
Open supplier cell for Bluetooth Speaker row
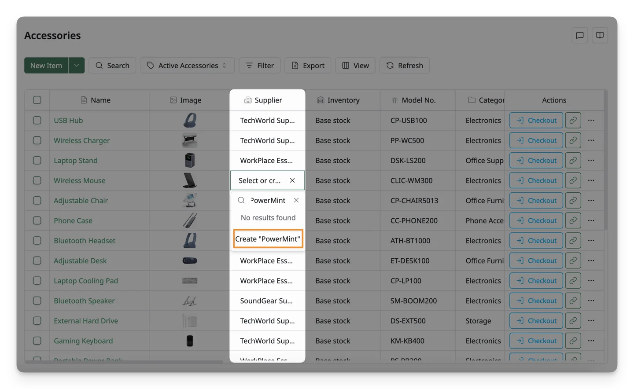point(267,301)
